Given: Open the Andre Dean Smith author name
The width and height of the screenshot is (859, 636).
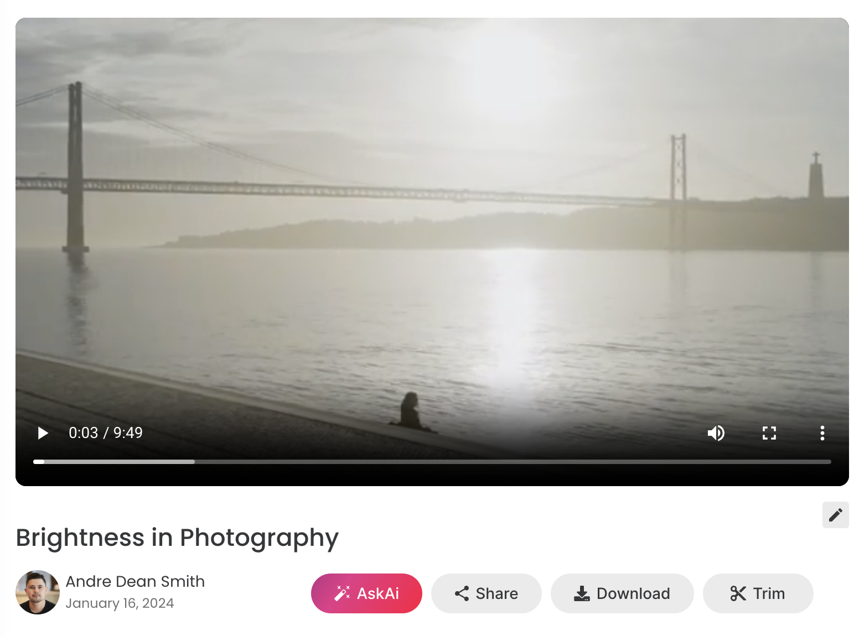Looking at the screenshot, I should coord(135,581).
